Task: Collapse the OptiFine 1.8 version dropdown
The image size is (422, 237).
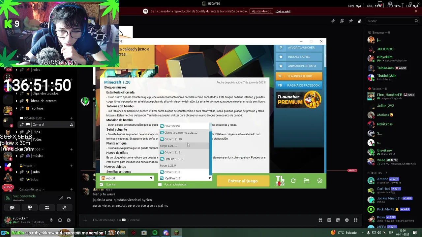Action: click(x=210, y=178)
